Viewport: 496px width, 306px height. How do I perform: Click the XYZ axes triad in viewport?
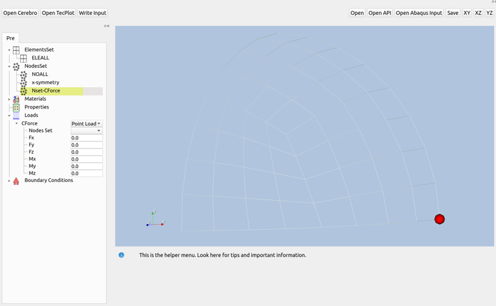pos(155,218)
